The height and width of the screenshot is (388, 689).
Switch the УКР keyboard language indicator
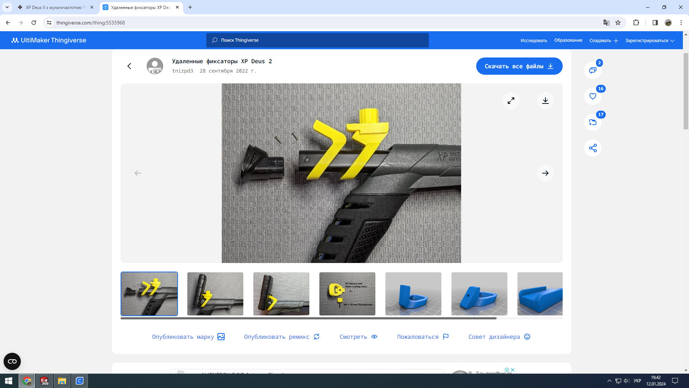click(637, 381)
